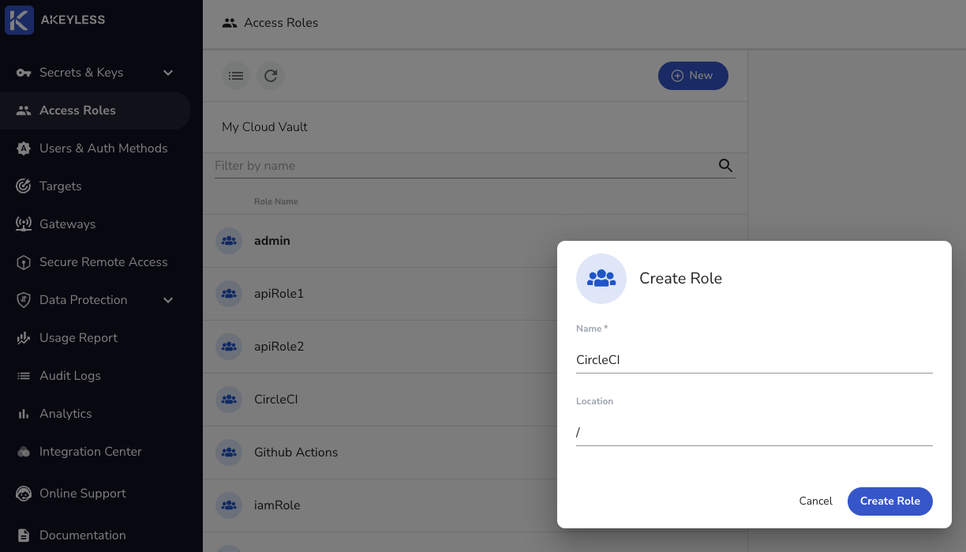
Task: Open the Usage Report page
Action: (x=95, y=338)
